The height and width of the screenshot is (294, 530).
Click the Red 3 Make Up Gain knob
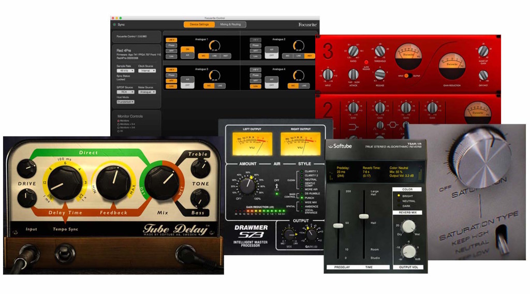pyautogui.click(x=483, y=51)
